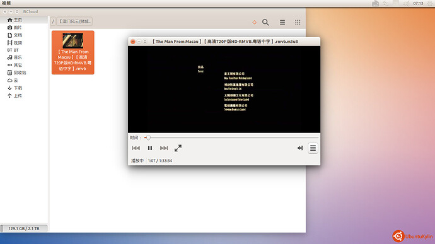This screenshot has width=435, height=244.
Task: Close the video player window
Action: point(132,42)
